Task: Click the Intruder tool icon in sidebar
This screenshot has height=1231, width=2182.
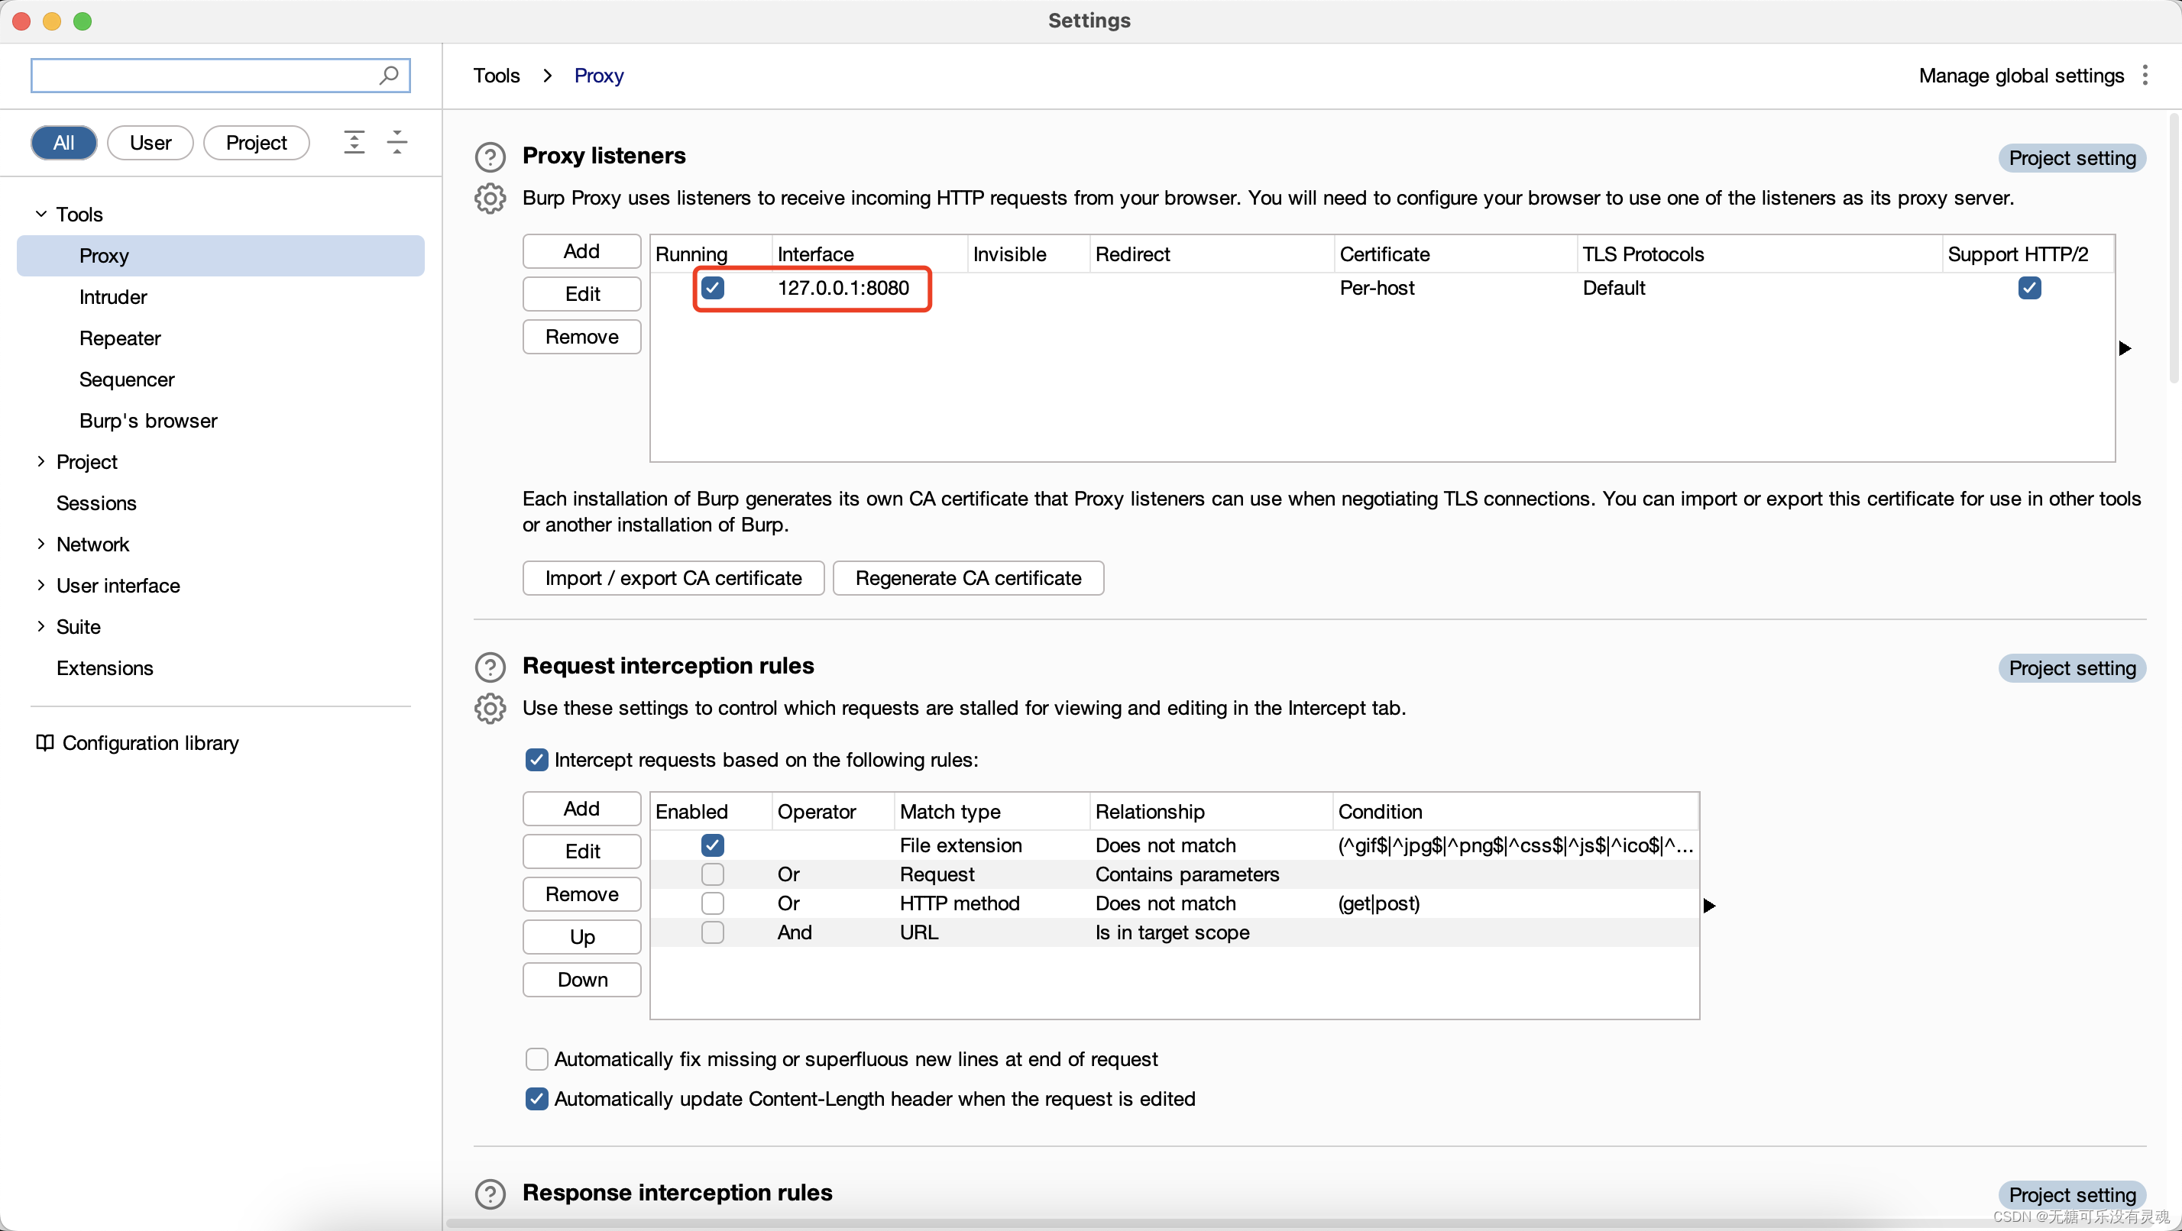Action: [112, 295]
